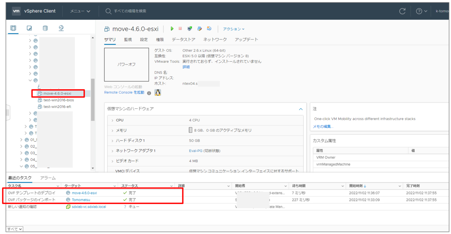The height and width of the screenshot is (234, 451).
Task: Open the すべて filter dropdown
Action: click(x=15, y=229)
